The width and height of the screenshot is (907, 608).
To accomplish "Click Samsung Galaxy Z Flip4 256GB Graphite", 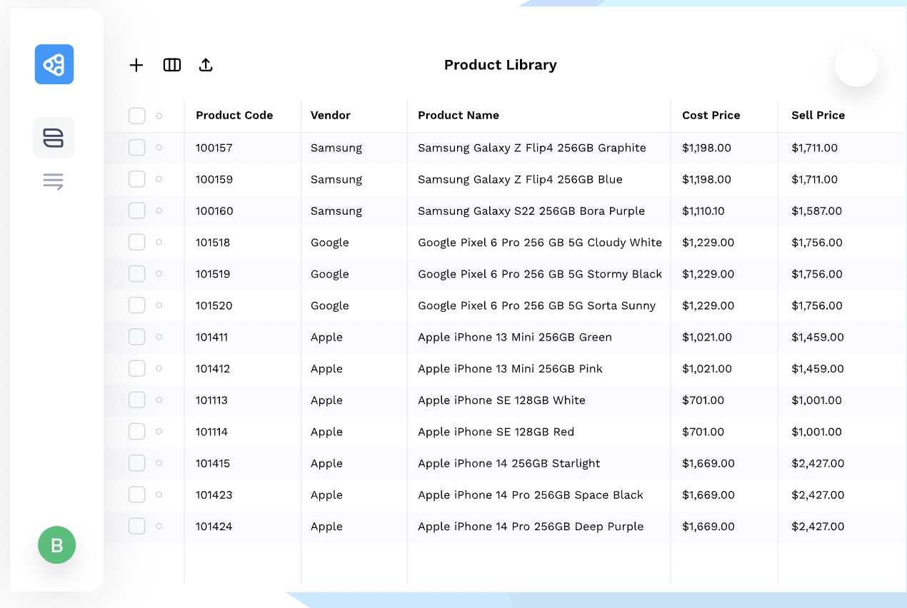I will 532,148.
